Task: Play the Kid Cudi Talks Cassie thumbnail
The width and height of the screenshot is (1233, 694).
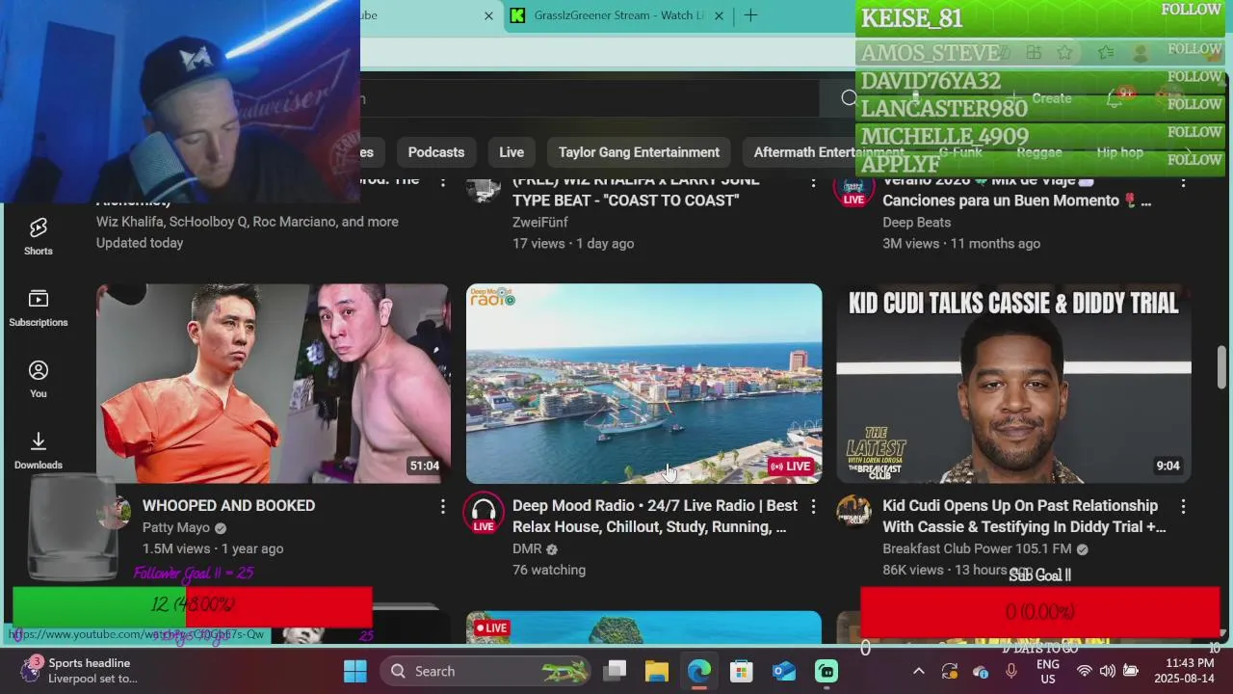Action: (x=1013, y=384)
